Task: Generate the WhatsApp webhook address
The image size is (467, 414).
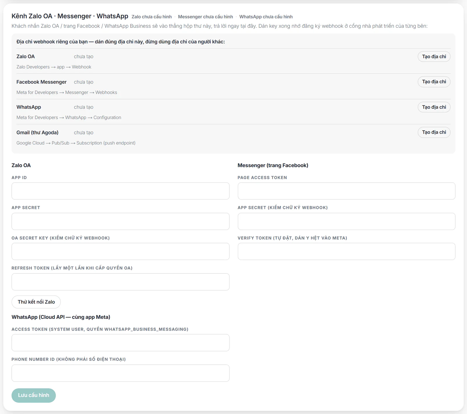Action: click(434, 107)
